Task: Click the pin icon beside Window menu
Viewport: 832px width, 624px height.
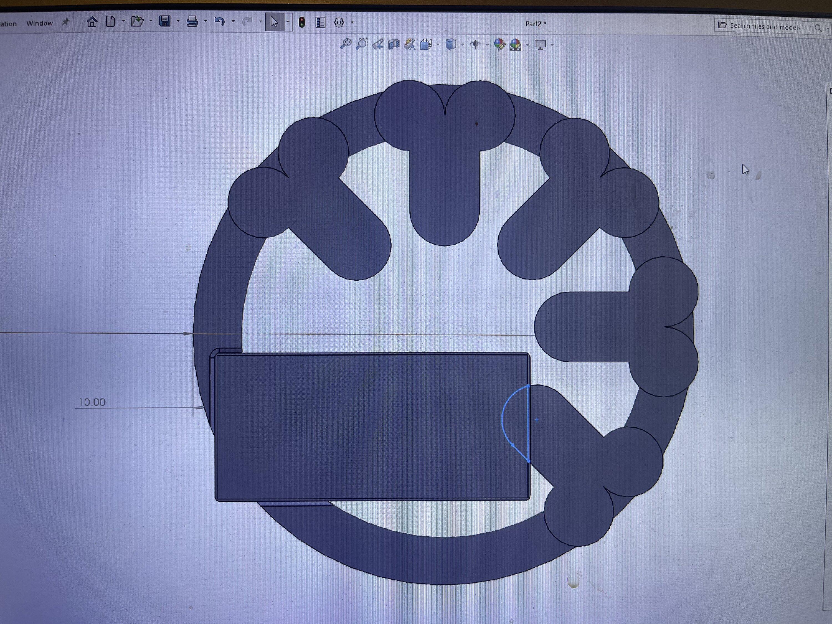Action: [65, 22]
